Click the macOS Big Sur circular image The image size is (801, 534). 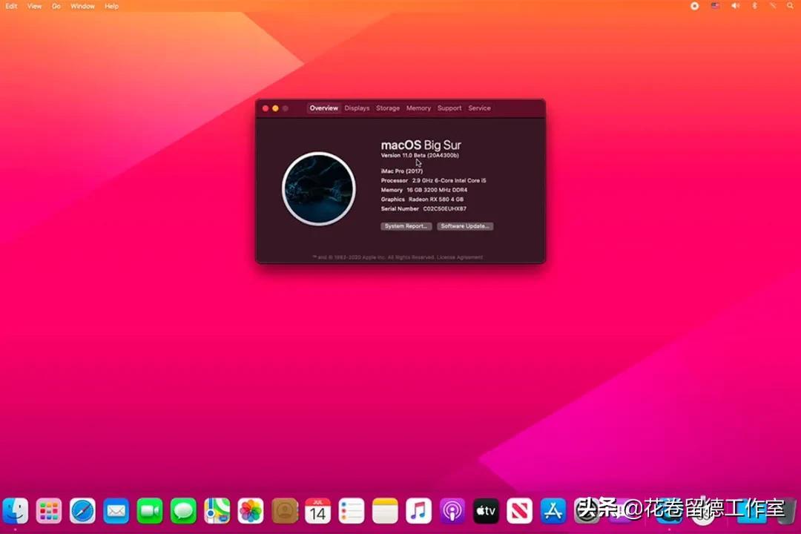[x=319, y=188]
